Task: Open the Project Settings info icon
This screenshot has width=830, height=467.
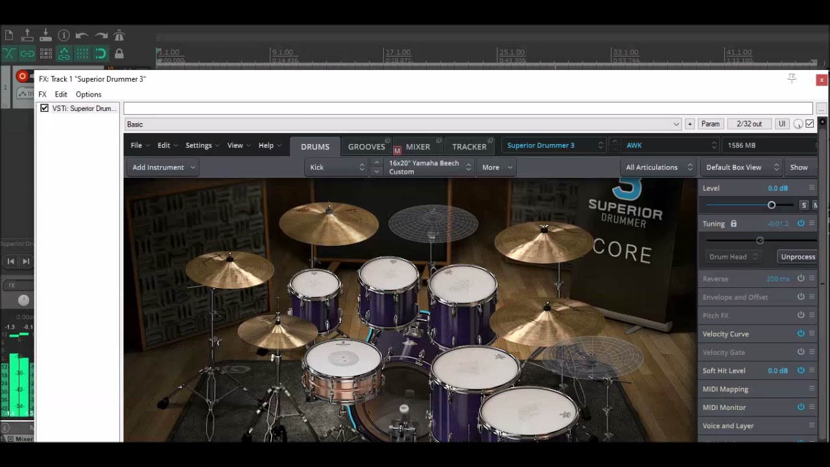Action: (x=64, y=36)
